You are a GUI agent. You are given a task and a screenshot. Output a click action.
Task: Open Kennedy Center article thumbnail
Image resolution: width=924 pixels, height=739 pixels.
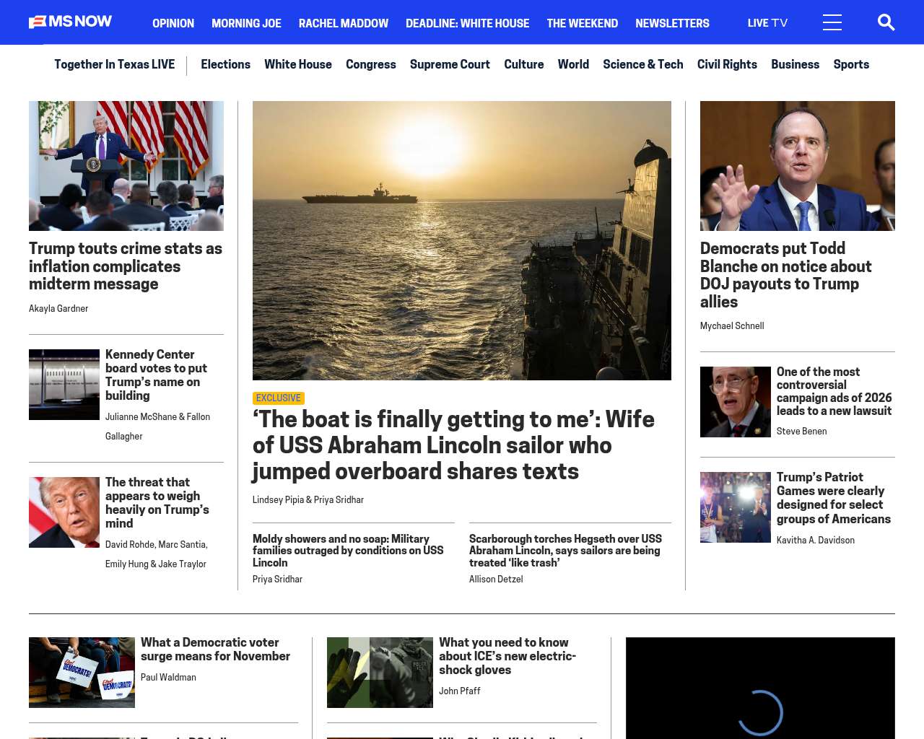click(64, 385)
